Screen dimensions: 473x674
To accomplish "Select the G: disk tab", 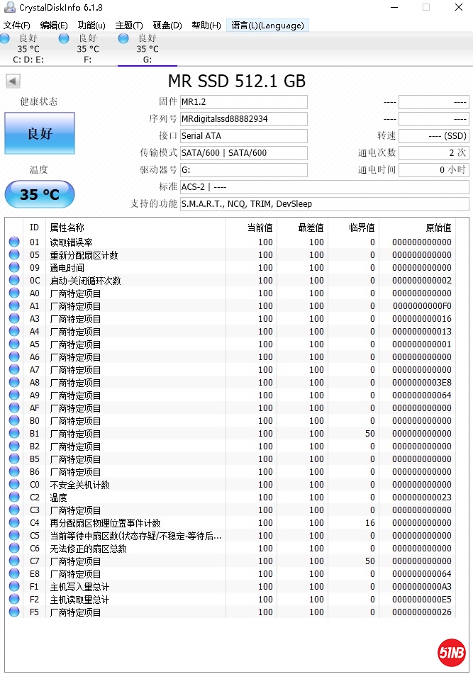I will [147, 50].
